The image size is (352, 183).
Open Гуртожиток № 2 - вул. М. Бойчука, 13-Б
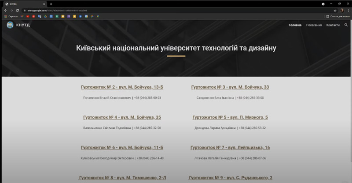click(x=122, y=87)
